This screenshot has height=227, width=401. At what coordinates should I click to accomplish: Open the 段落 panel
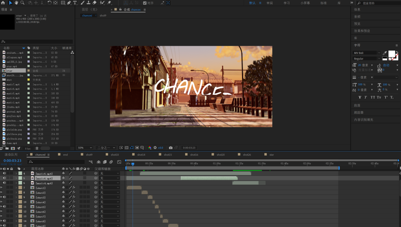[357, 105]
